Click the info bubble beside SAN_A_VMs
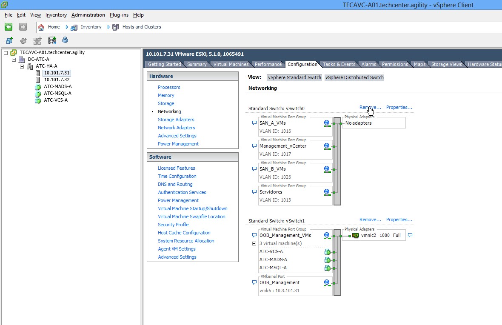 tap(254, 123)
